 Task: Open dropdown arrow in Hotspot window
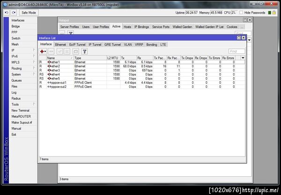click(249, 40)
